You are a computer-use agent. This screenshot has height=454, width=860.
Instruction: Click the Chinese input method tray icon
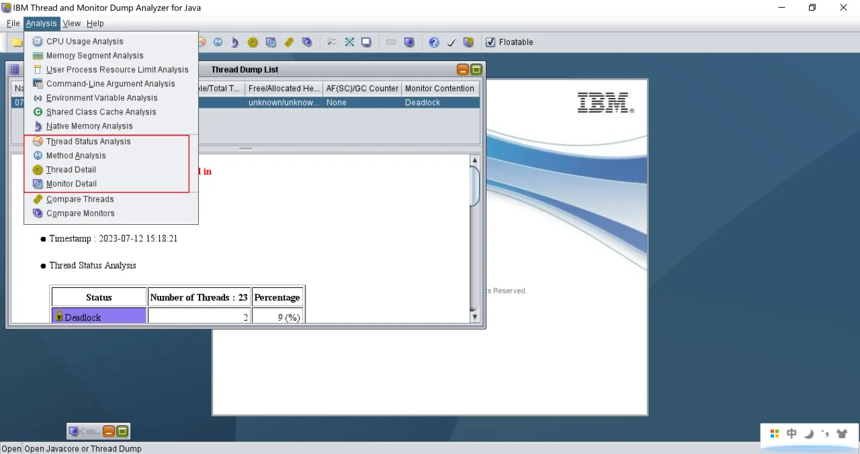[792, 434]
